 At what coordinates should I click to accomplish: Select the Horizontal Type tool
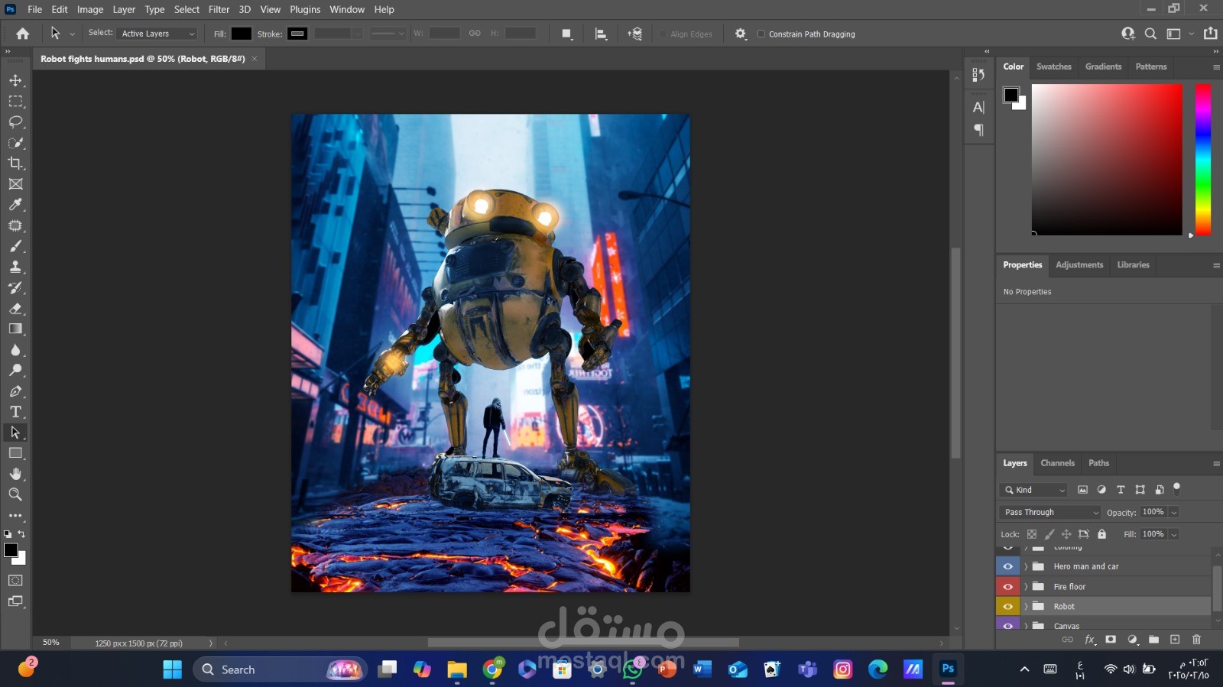pos(15,412)
